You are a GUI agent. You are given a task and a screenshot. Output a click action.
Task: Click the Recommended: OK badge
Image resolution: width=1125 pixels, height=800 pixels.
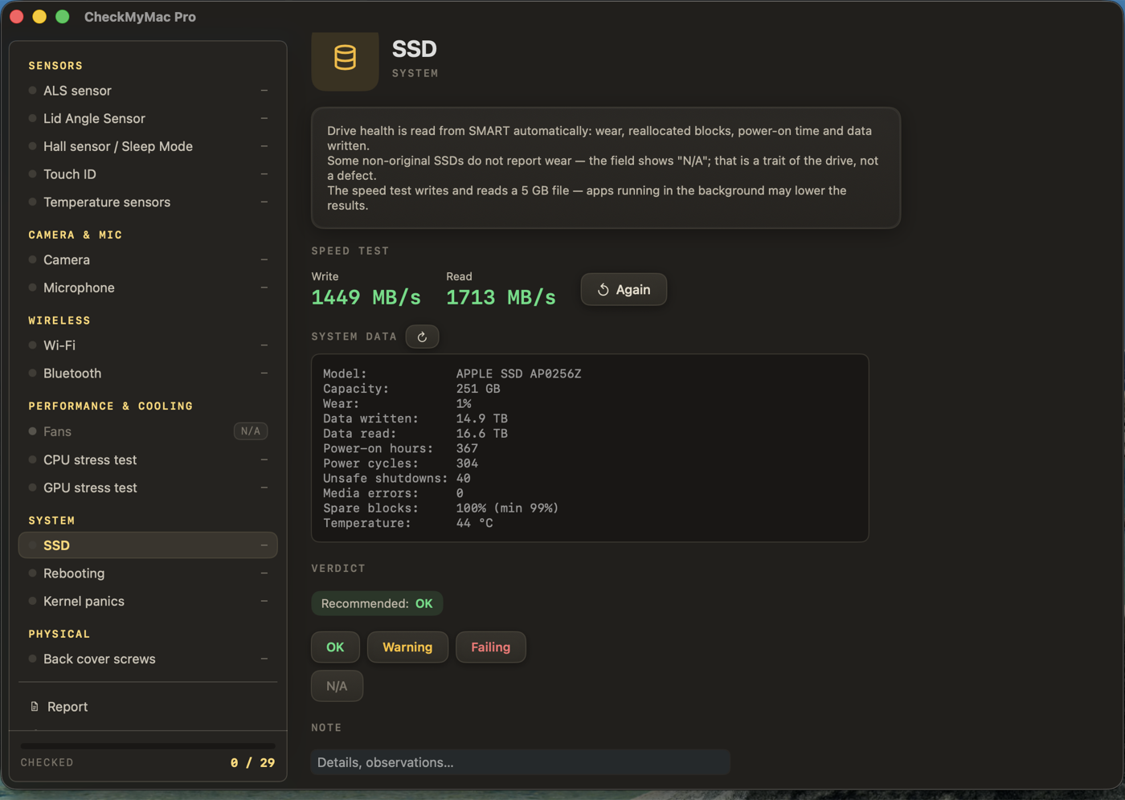(377, 604)
